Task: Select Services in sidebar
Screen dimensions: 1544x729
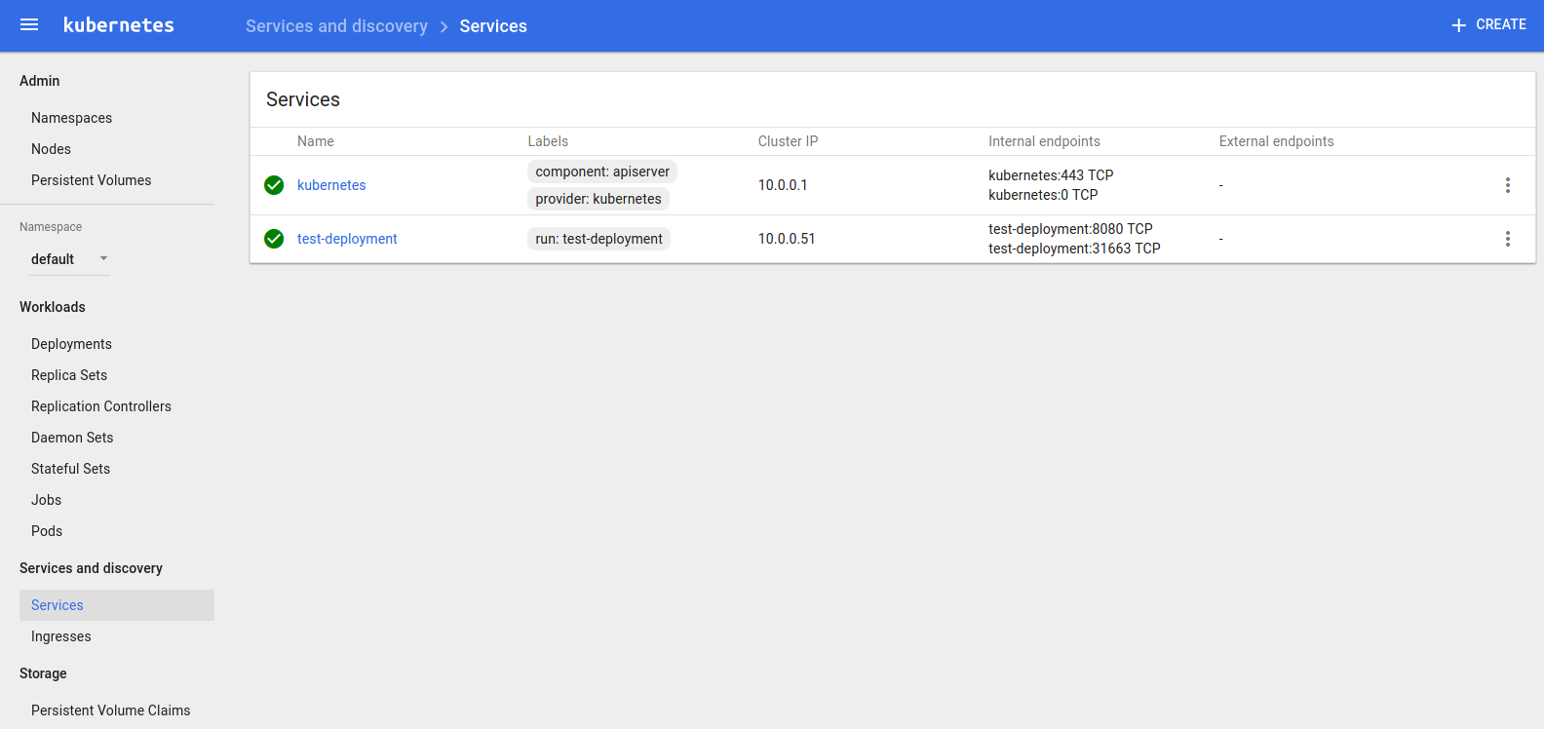Action: point(117,605)
